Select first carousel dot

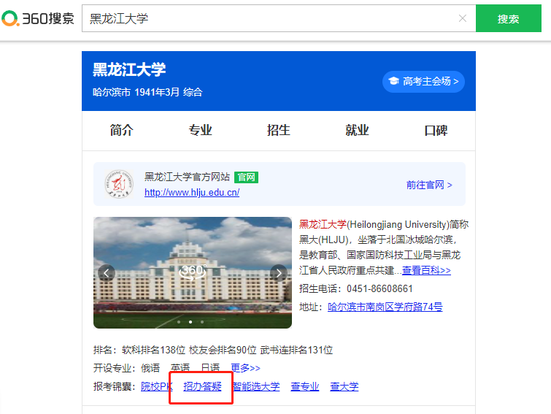(179, 322)
